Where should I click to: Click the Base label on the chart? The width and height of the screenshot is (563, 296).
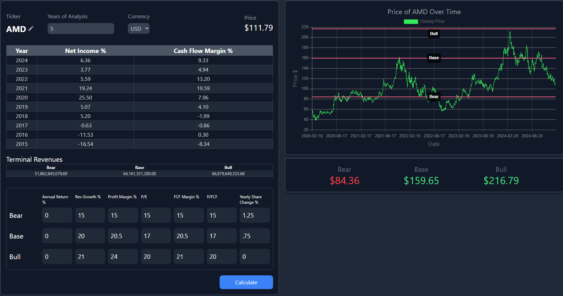[x=434, y=58]
